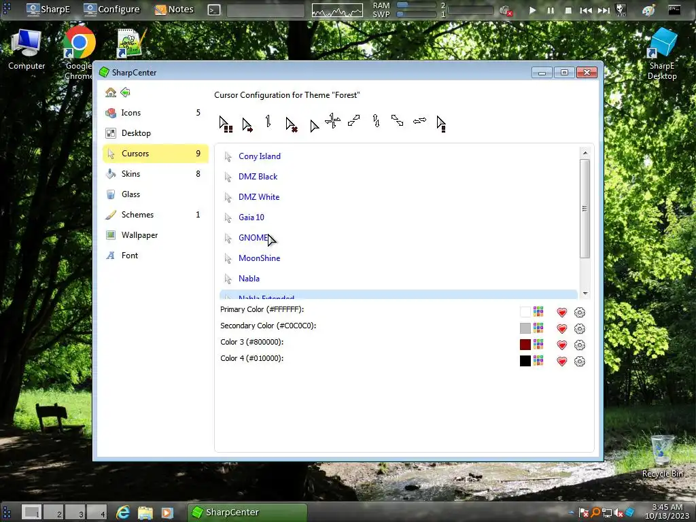Image resolution: width=696 pixels, height=522 pixels.
Task: Launch Internet Explorer from the taskbar
Action: click(x=123, y=512)
